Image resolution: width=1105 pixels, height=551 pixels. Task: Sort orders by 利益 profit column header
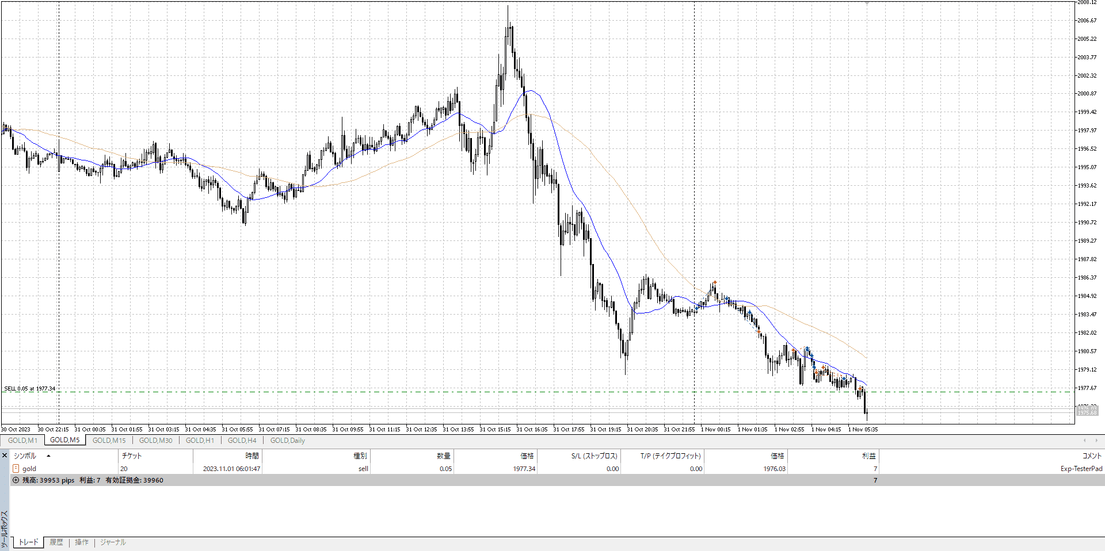click(x=868, y=456)
